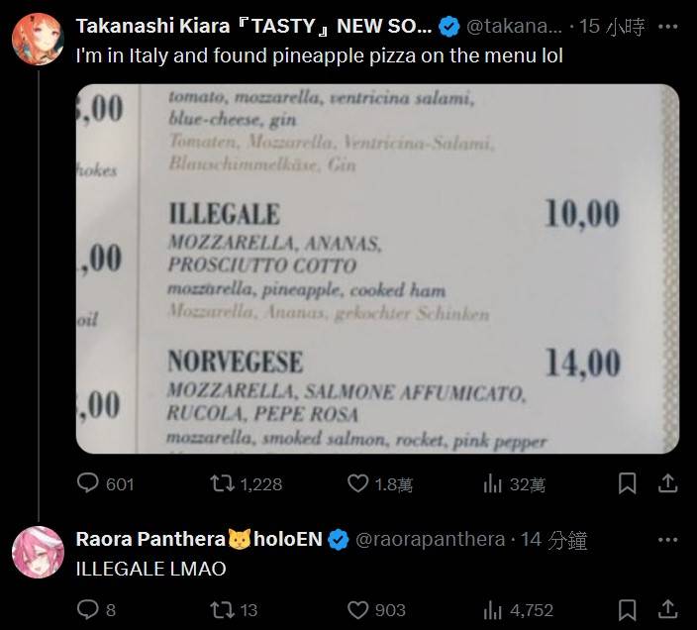Image resolution: width=697 pixels, height=630 pixels.
Task: View analytics on Kiara's tweet
Action: pyautogui.click(x=493, y=483)
